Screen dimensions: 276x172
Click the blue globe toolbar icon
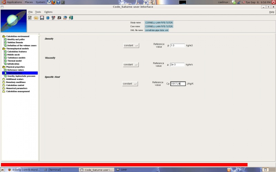pyautogui.click(x=48, y=18)
